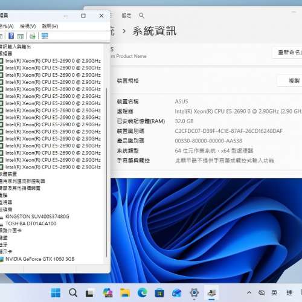Click the Device Manager vertical scrollbar
Viewport: 302px width, 302px height.
point(106,172)
